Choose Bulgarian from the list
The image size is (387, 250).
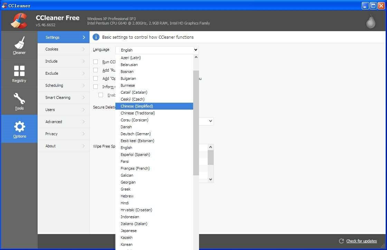154,78
